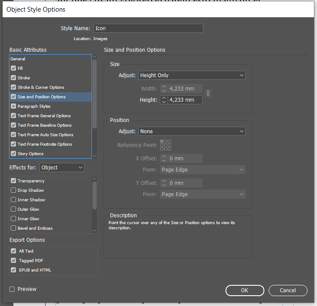Viewport: 317px width, 306px height.
Task: Click the Reference Point grid selector
Action: click(x=165, y=145)
